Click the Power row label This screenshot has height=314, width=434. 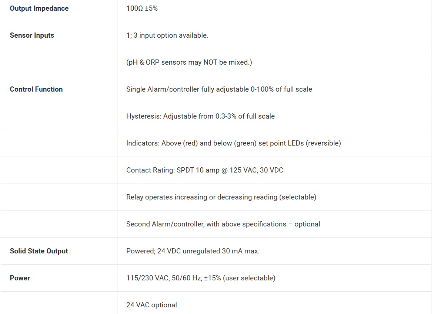20,278
